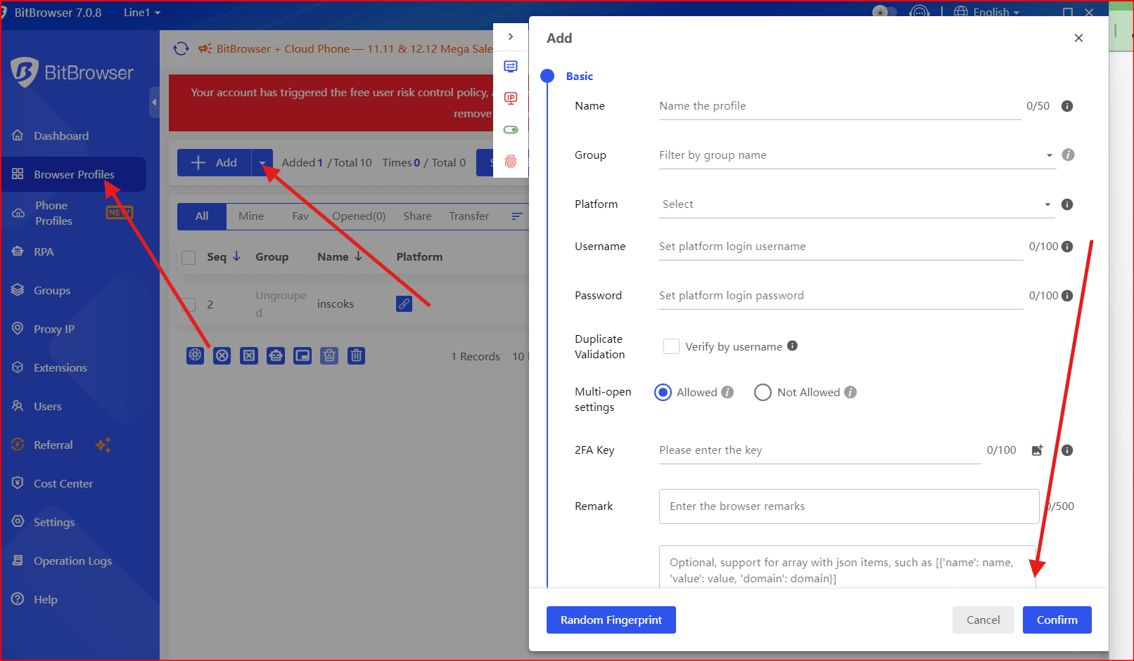
Task: Click the fingerprint icon in side strip
Action: [511, 162]
